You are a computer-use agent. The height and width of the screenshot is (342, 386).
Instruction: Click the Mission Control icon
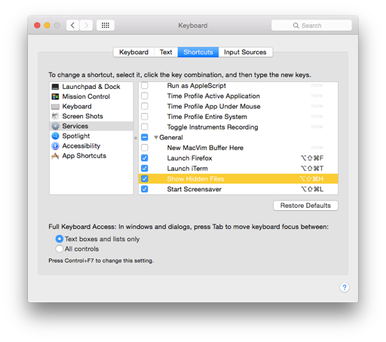(55, 96)
